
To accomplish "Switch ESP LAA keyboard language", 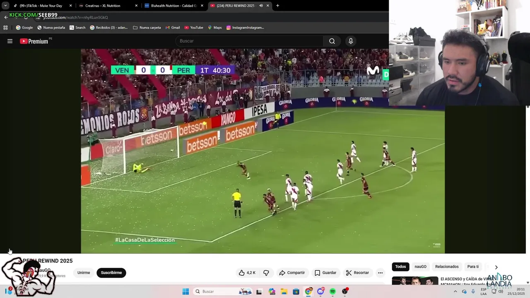I will pos(484,291).
